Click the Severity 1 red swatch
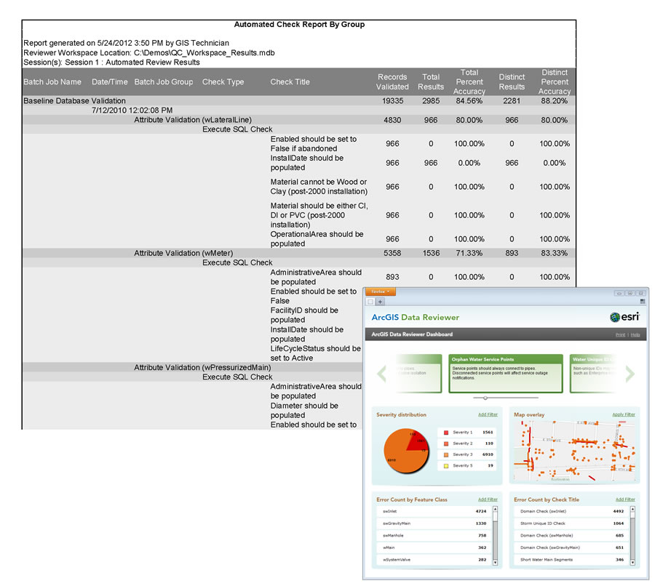The width and height of the screenshot is (655, 586). 445,433
